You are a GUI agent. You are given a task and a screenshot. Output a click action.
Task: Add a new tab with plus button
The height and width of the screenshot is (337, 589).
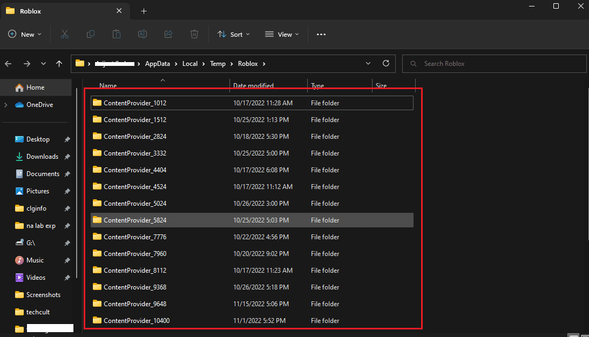point(144,11)
